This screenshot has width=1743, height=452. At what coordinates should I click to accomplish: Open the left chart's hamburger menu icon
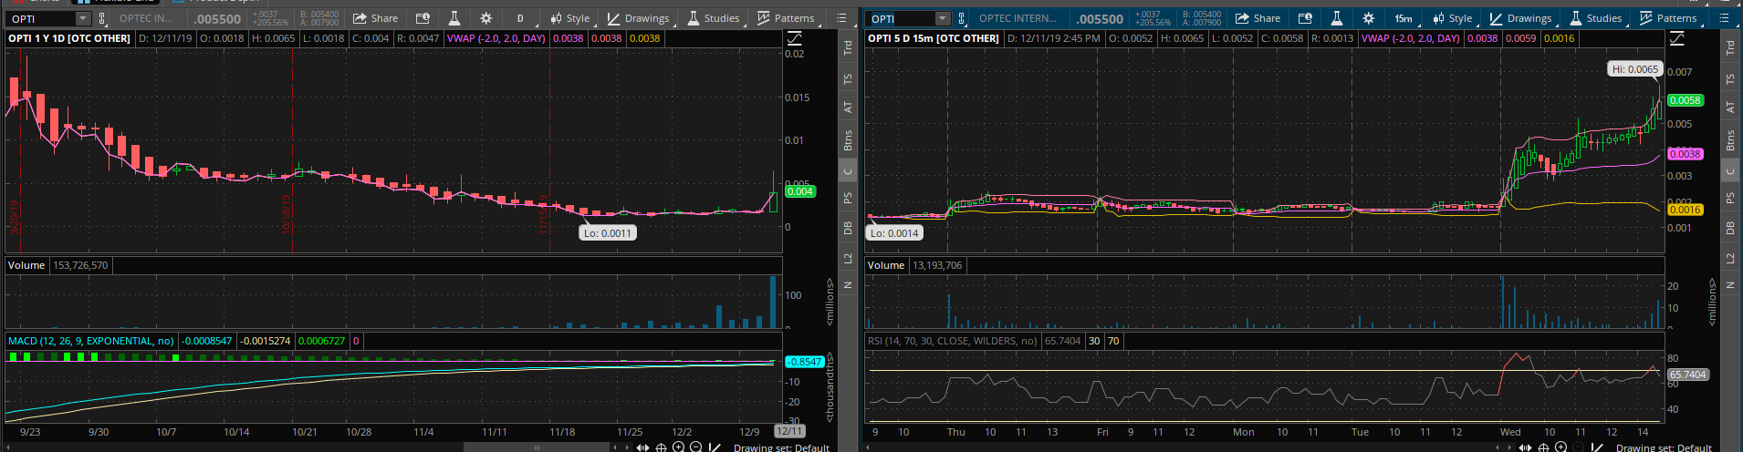click(x=841, y=18)
